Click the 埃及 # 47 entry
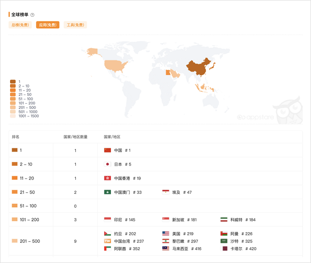Screen dimensions: 311x263 click(182, 192)
